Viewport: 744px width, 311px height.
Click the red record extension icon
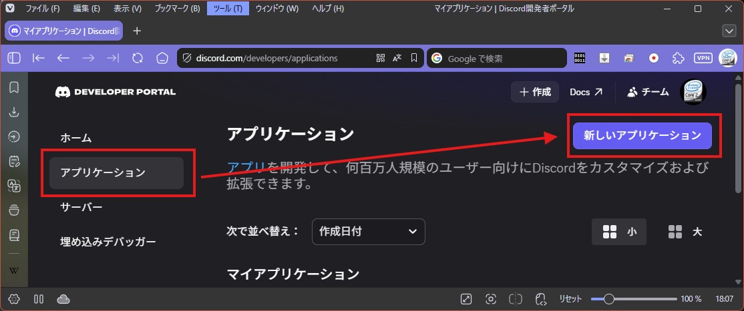pyautogui.click(x=654, y=58)
